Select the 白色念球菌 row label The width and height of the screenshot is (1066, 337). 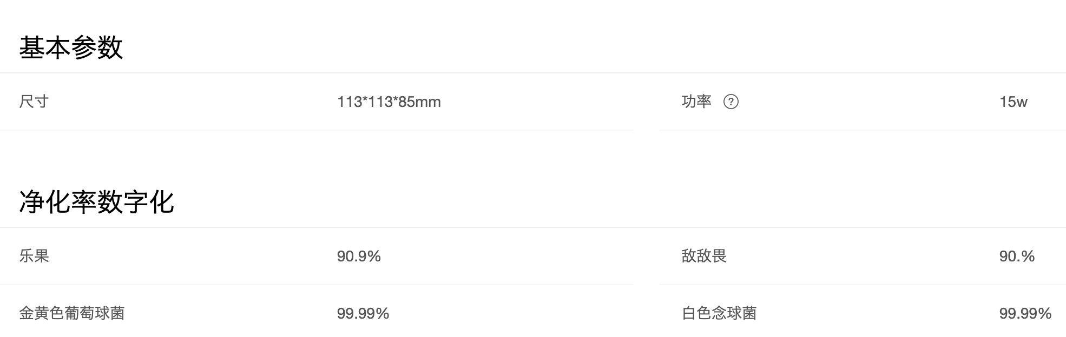719,313
